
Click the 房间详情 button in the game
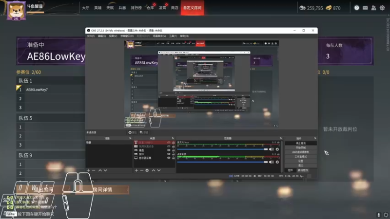(x=102, y=190)
